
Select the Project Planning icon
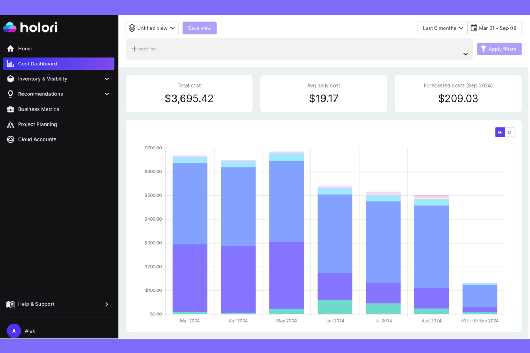click(10, 124)
